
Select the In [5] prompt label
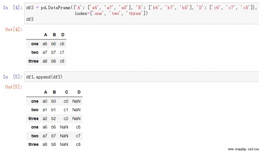click(x=13, y=77)
